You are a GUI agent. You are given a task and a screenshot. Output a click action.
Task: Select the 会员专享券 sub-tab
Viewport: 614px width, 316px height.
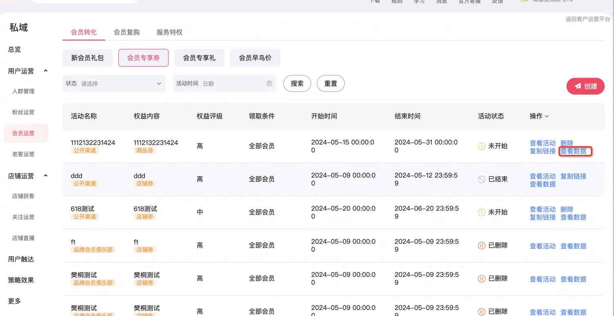click(143, 58)
